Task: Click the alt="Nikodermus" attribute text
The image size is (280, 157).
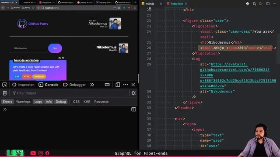Action: coord(217,92)
